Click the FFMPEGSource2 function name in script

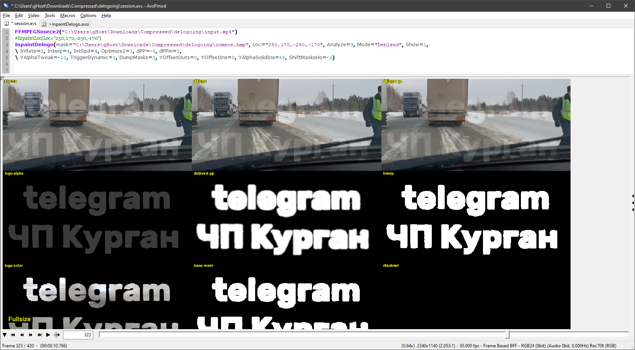tap(37, 32)
